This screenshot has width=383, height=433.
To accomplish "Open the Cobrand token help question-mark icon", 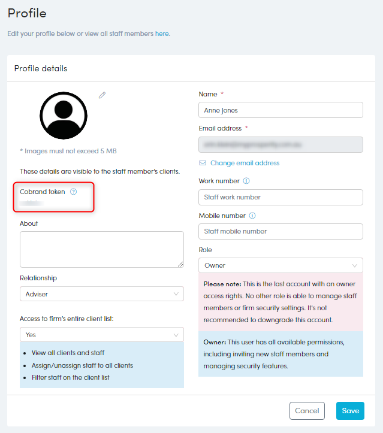I will coord(73,192).
